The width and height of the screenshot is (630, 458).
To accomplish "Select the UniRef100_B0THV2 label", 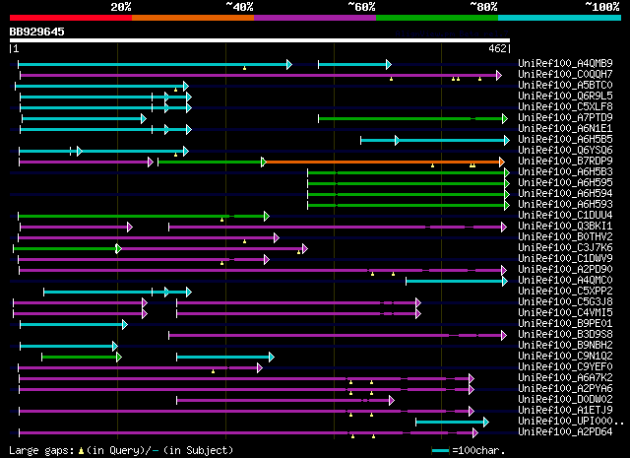I will pos(565,236).
